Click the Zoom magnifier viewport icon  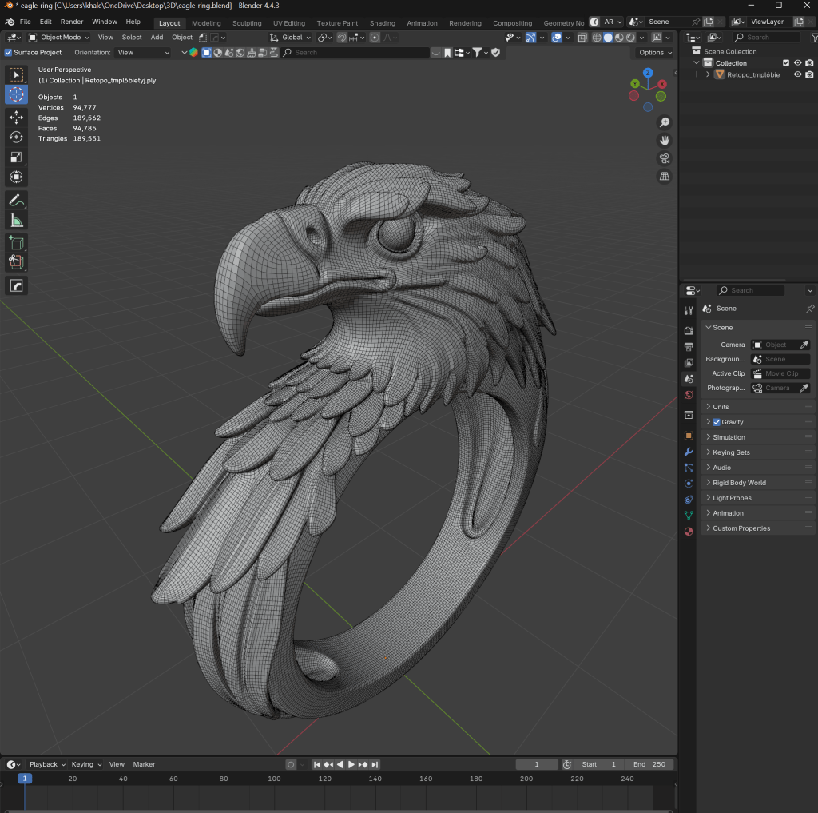coord(664,122)
